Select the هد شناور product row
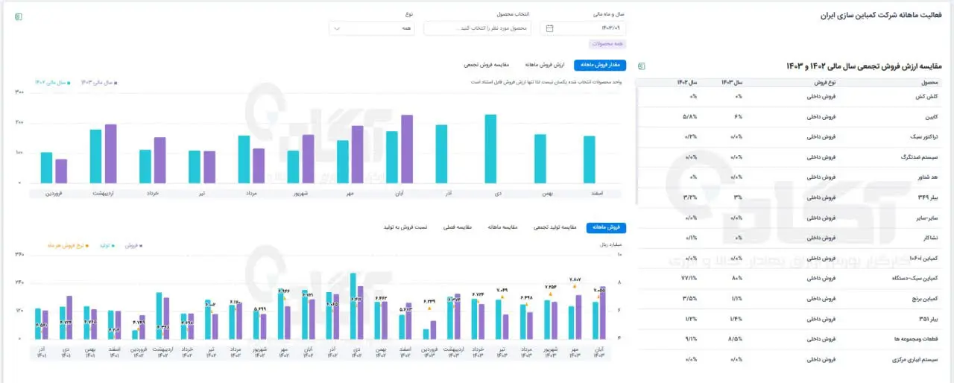 790,177
